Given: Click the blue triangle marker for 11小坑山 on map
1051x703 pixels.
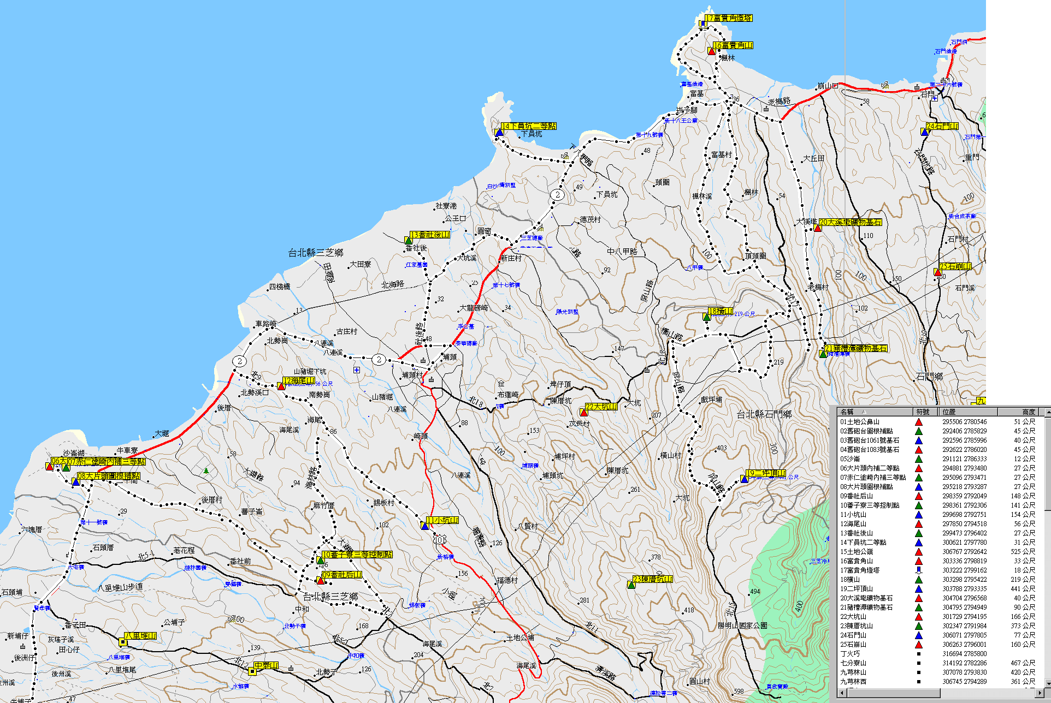Looking at the screenshot, I should pos(424,526).
